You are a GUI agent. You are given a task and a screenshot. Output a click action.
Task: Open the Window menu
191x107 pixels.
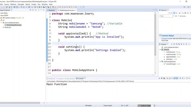pos(44,4)
